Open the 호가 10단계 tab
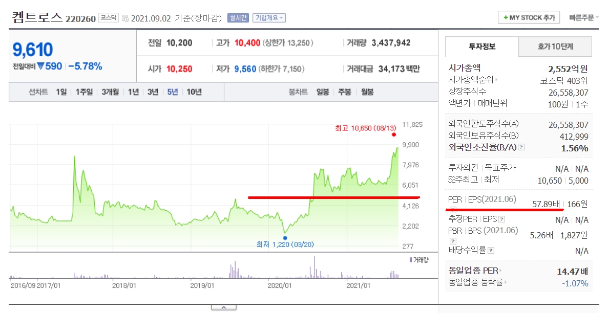 point(555,47)
